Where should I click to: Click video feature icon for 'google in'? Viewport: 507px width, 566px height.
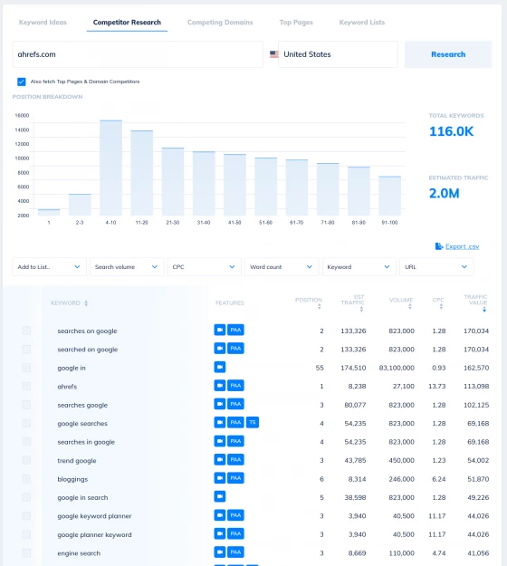(219, 367)
